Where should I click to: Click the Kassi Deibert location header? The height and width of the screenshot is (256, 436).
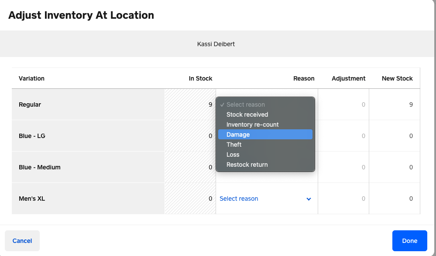(216, 44)
